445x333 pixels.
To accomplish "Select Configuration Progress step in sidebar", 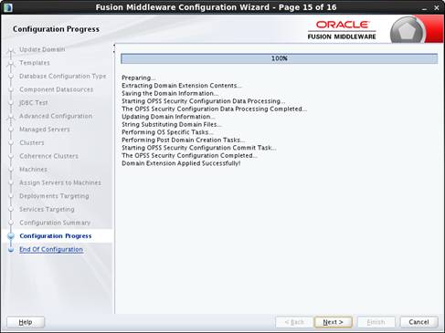I will pyautogui.click(x=56, y=236).
